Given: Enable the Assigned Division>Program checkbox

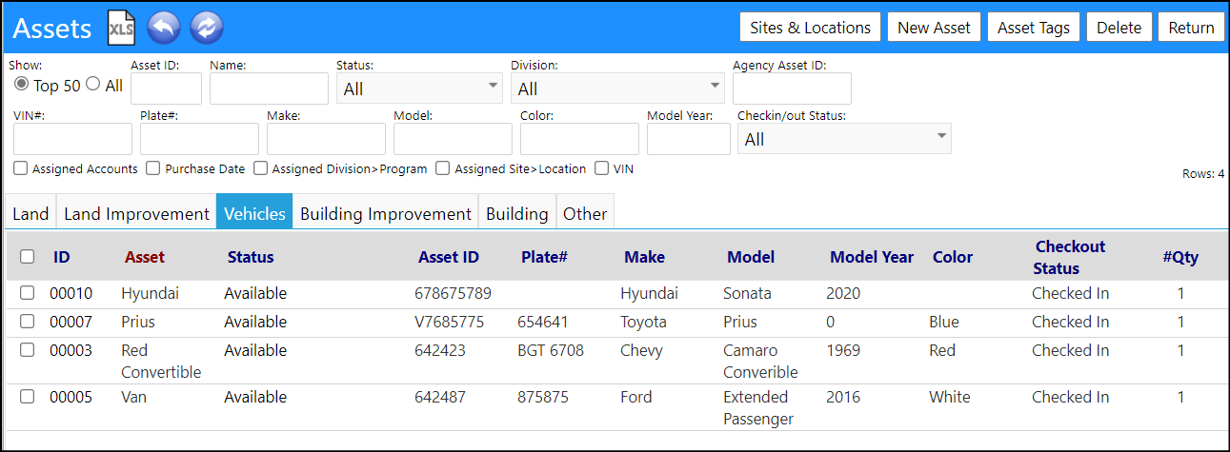Looking at the screenshot, I should (x=261, y=168).
